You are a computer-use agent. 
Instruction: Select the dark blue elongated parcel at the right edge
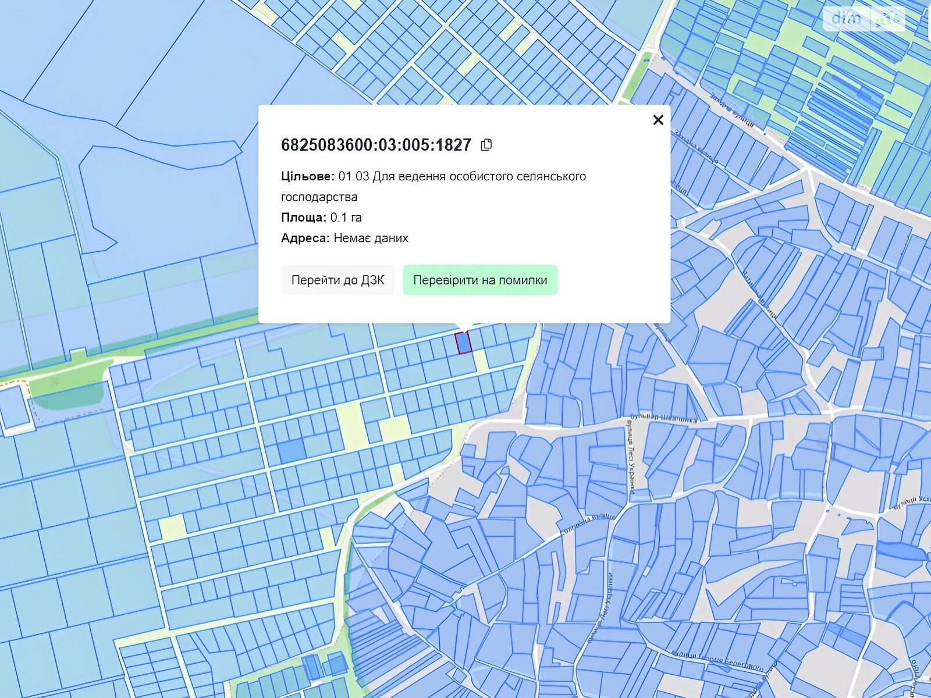click(900, 550)
